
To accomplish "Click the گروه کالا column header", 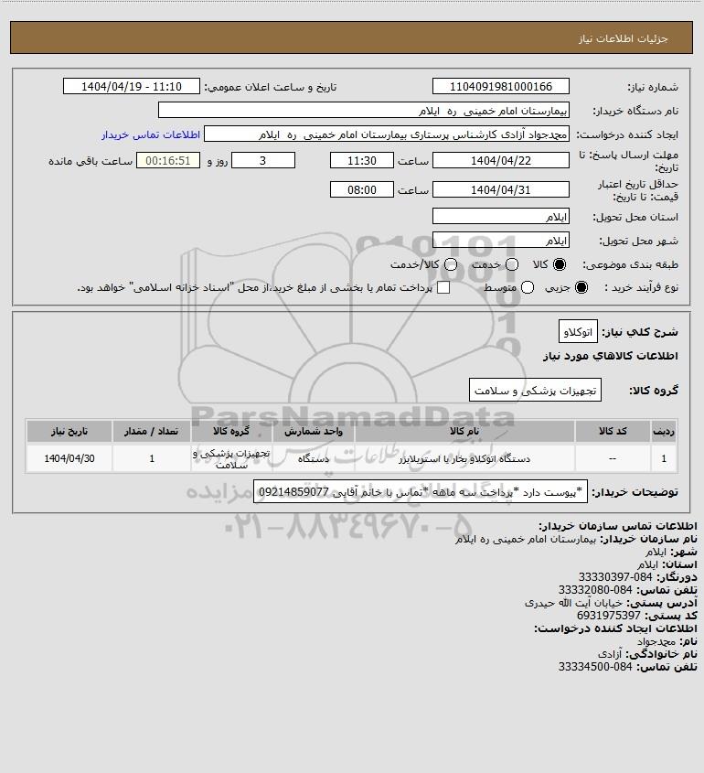I will [231, 432].
